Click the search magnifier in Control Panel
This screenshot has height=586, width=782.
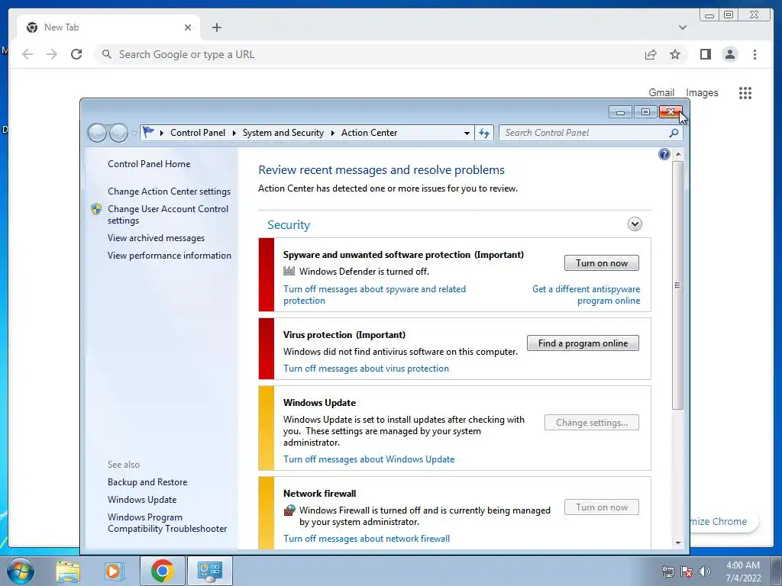[x=674, y=133]
